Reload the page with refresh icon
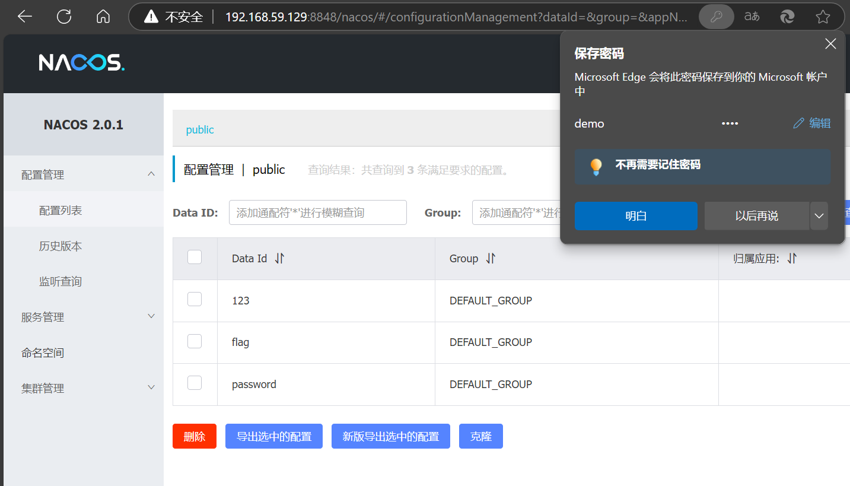 (64, 17)
